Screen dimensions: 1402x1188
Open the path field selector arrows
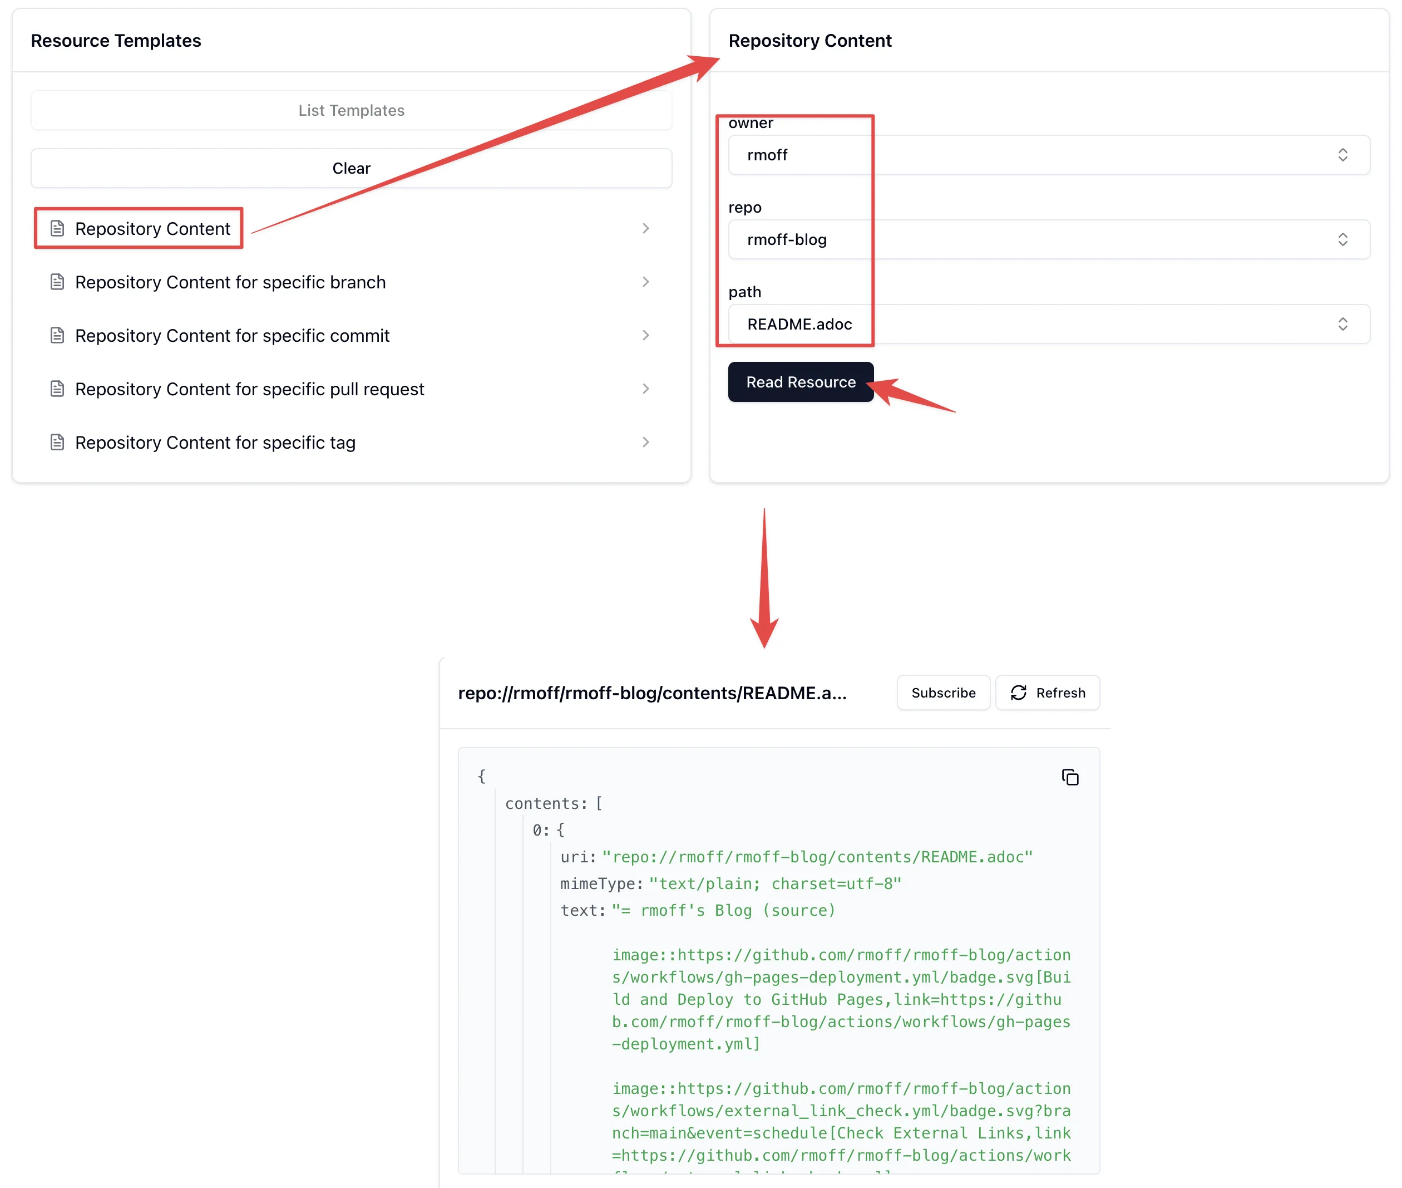[x=1342, y=324]
